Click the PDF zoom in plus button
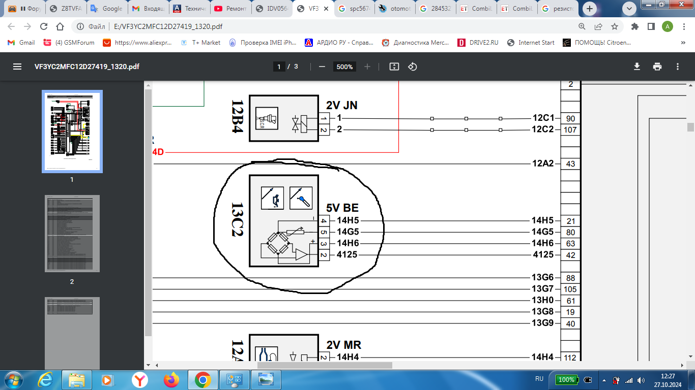 point(367,67)
